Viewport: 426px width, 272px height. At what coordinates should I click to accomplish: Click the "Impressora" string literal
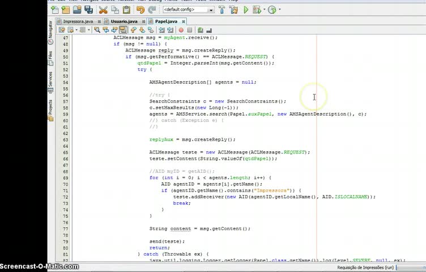272,190
